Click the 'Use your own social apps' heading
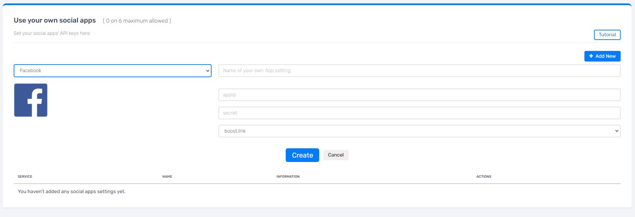 point(55,21)
